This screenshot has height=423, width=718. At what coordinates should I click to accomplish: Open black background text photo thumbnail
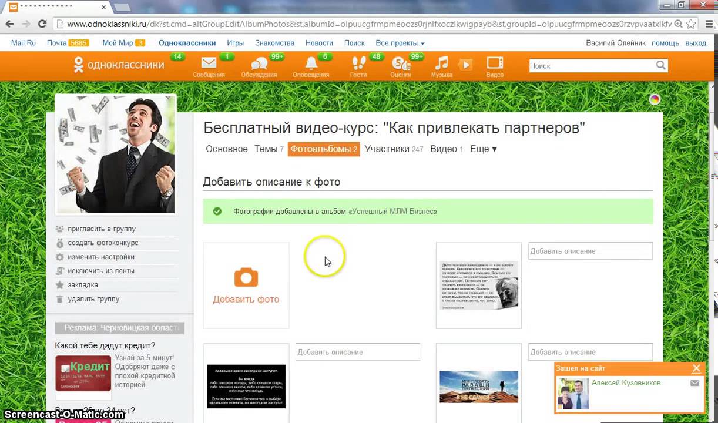[246, 386]
